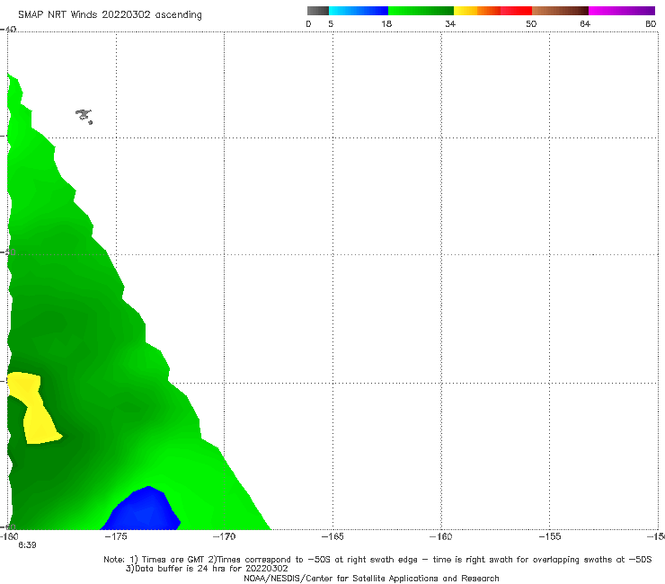The width and height of the screenshot is (665, 584).
Task: Click the latitude label '-50'
Action: tap(9, 252)
